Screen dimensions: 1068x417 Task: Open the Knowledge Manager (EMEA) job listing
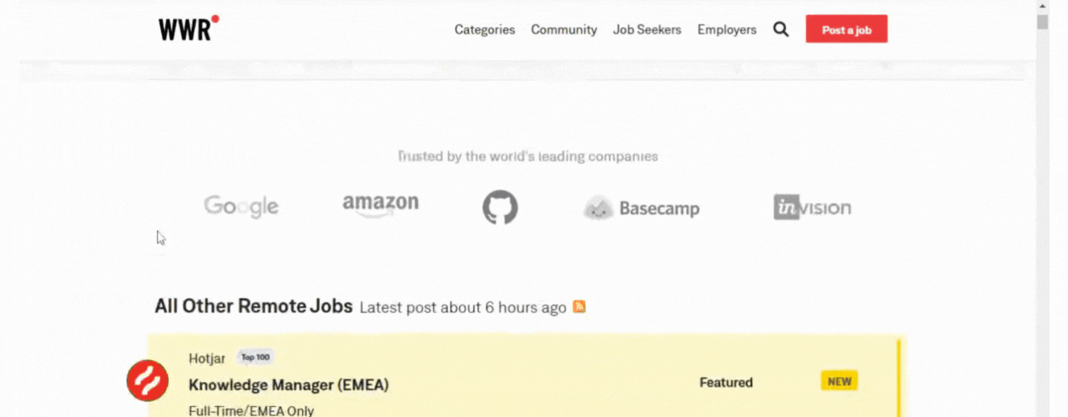(289, 385)
